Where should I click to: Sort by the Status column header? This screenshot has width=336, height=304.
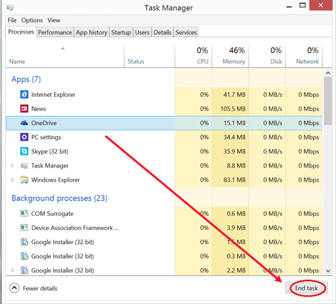click(149, 56)
